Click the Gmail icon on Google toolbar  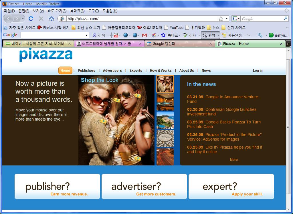144,35
